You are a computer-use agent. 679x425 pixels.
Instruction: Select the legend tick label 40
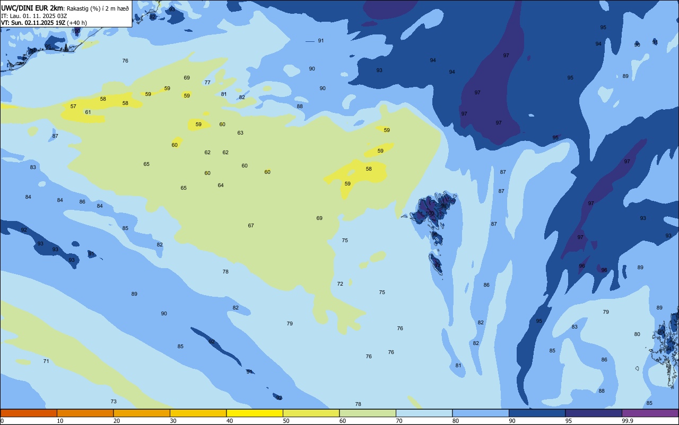click(x=230, y=421)
